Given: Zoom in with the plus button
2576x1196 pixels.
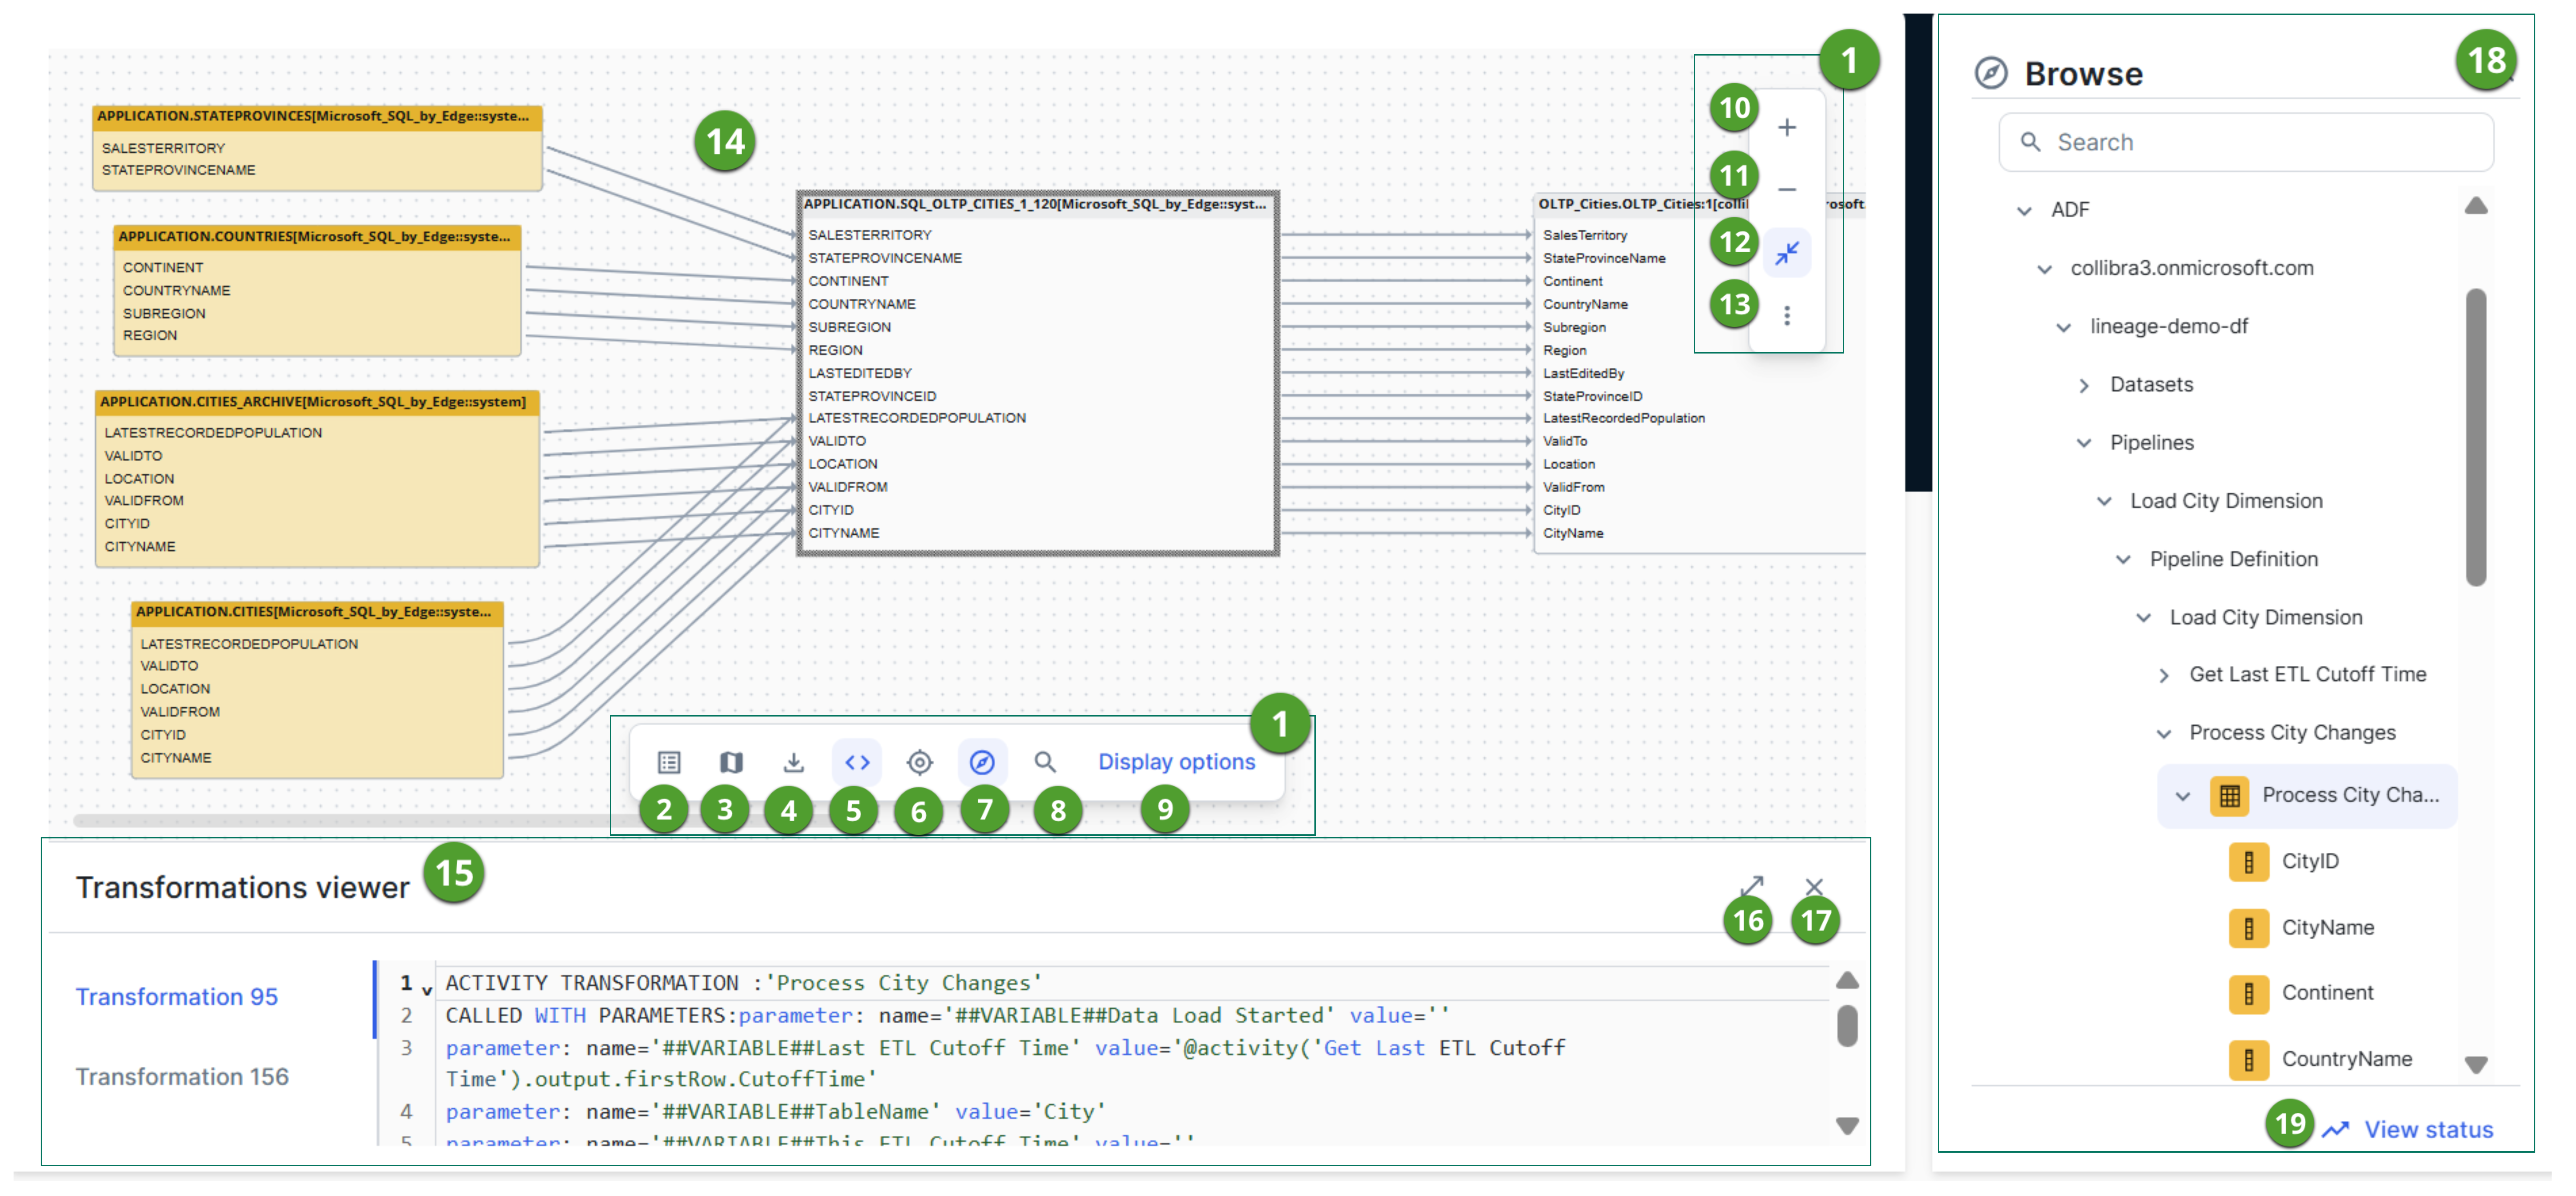Looking at the screenshot, I should (x=1787, y=128).
